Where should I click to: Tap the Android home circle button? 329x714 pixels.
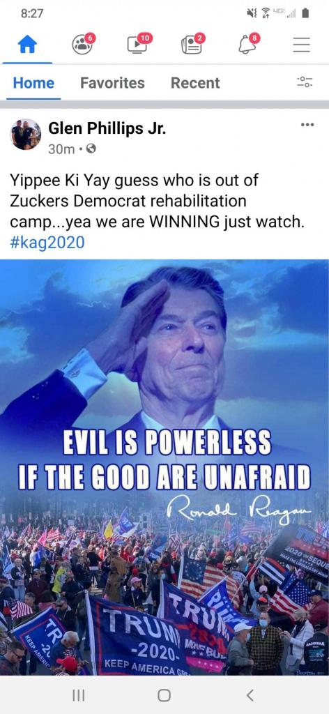pyautogui.click(x=164, y=695)
